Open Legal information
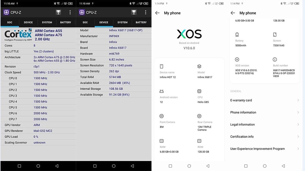Viewport: 305px width, 171px height. coord(242,125)
